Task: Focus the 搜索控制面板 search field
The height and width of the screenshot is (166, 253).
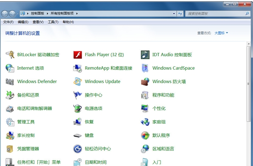Action: click(x=217, y=14)
